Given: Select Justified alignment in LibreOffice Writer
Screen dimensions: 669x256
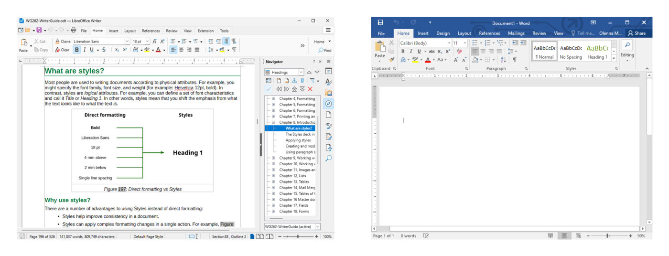Looking at the screenshot, I should pos(196,50).
